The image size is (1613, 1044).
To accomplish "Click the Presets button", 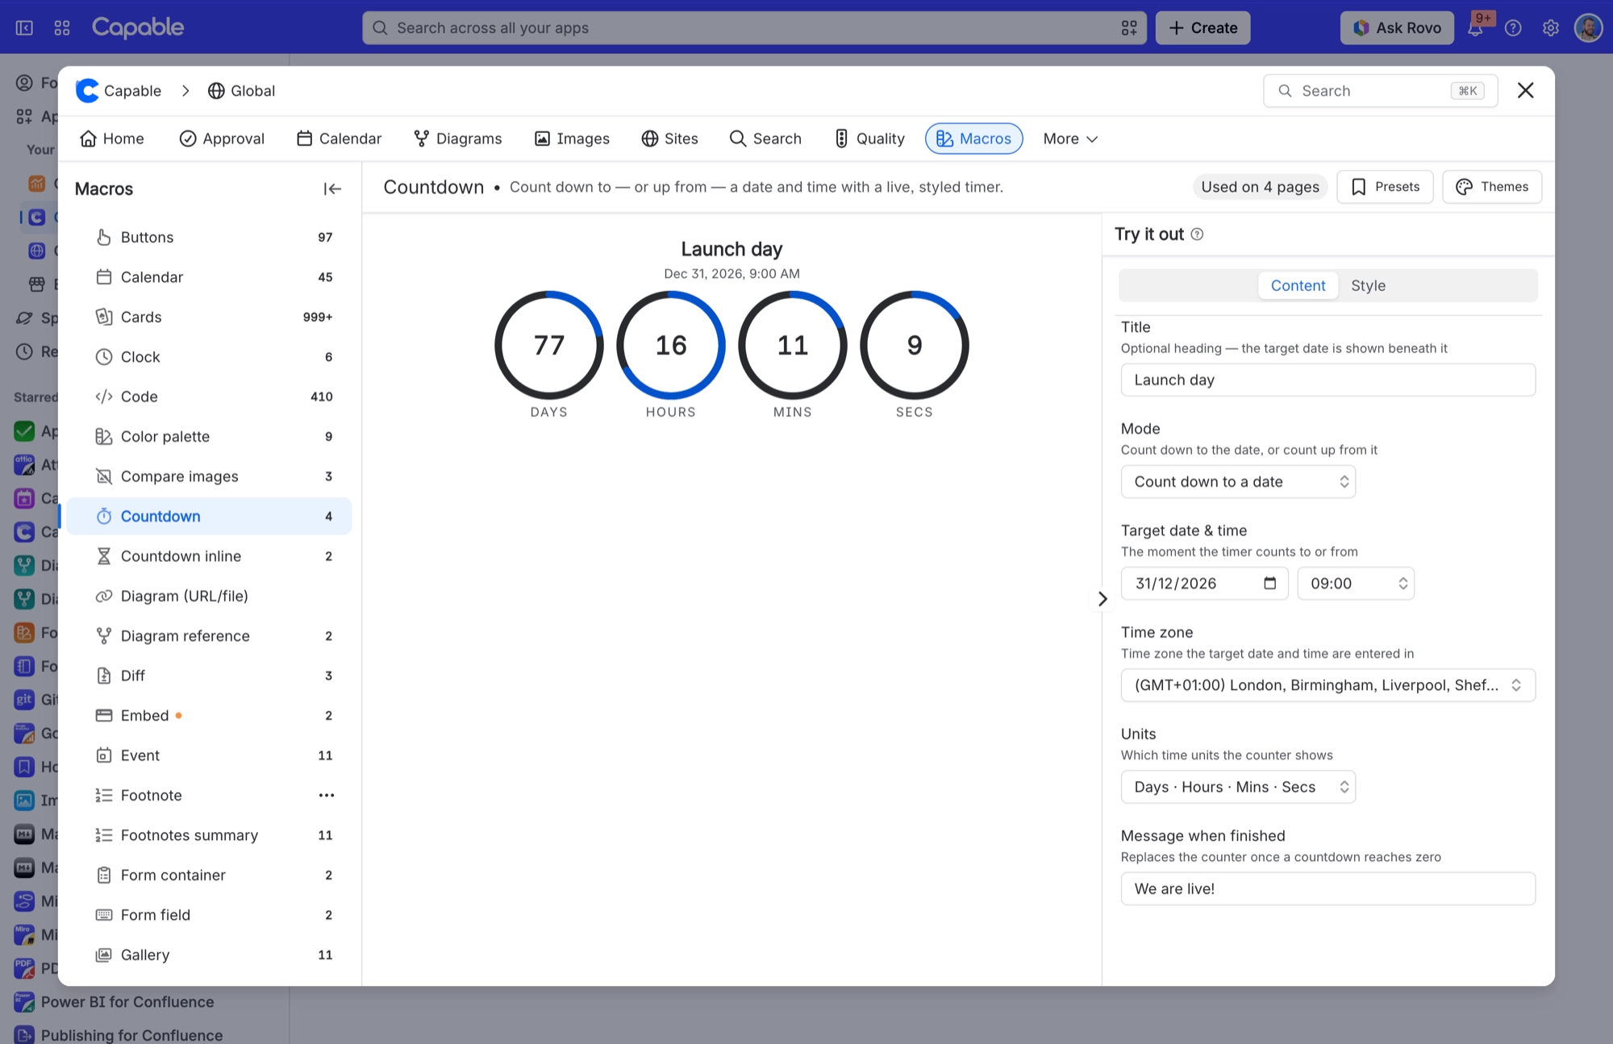I will tap(1385, 187).
